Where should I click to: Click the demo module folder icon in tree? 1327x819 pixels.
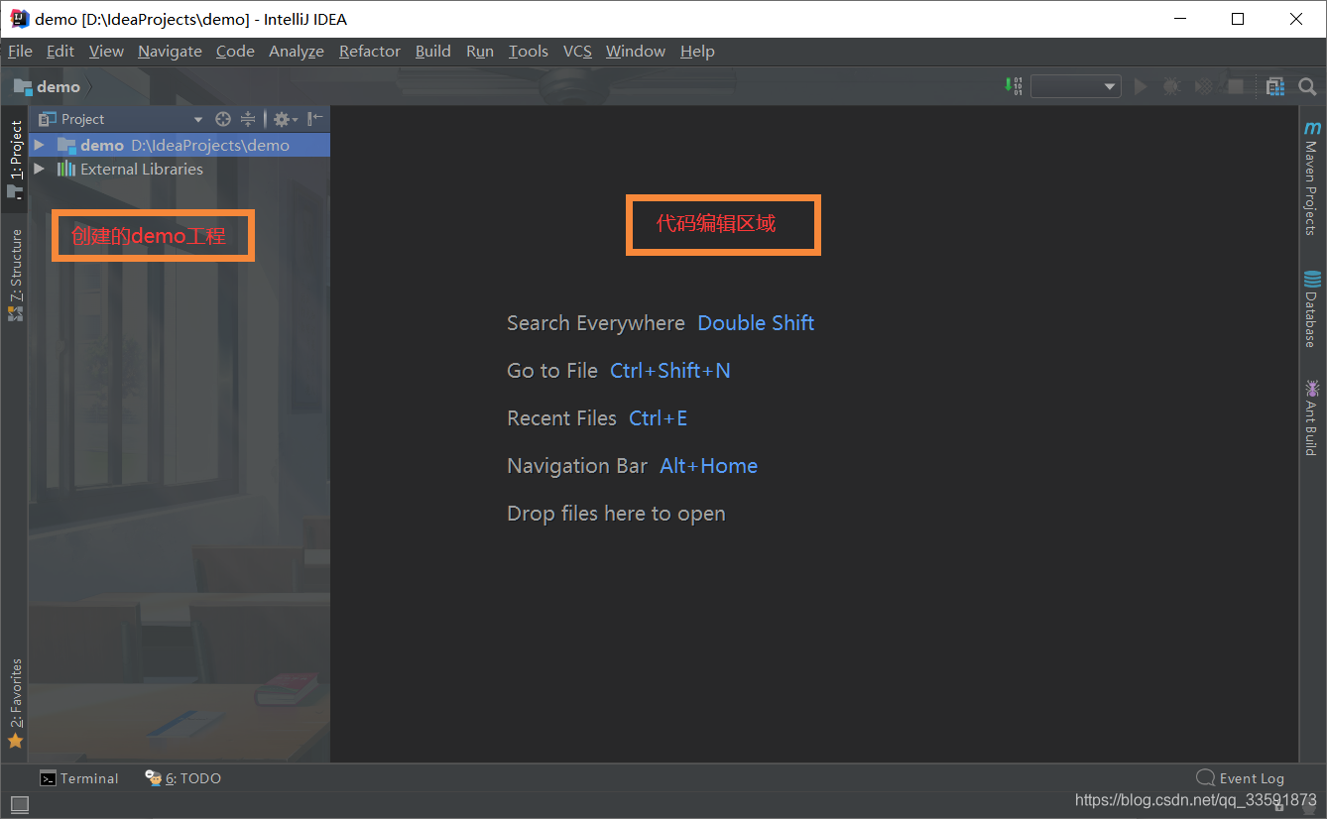click(x=66, y=145)
